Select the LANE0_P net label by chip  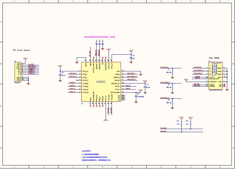click(72, 82)
